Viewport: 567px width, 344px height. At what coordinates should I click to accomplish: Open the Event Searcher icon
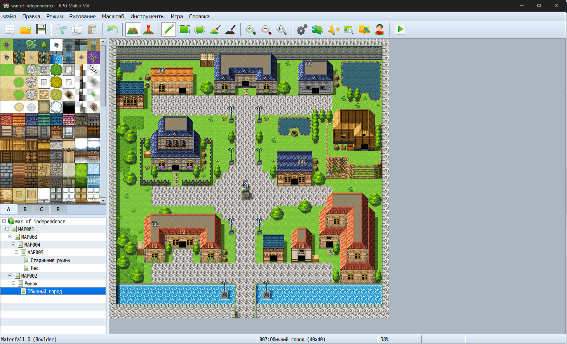(349, 30)
